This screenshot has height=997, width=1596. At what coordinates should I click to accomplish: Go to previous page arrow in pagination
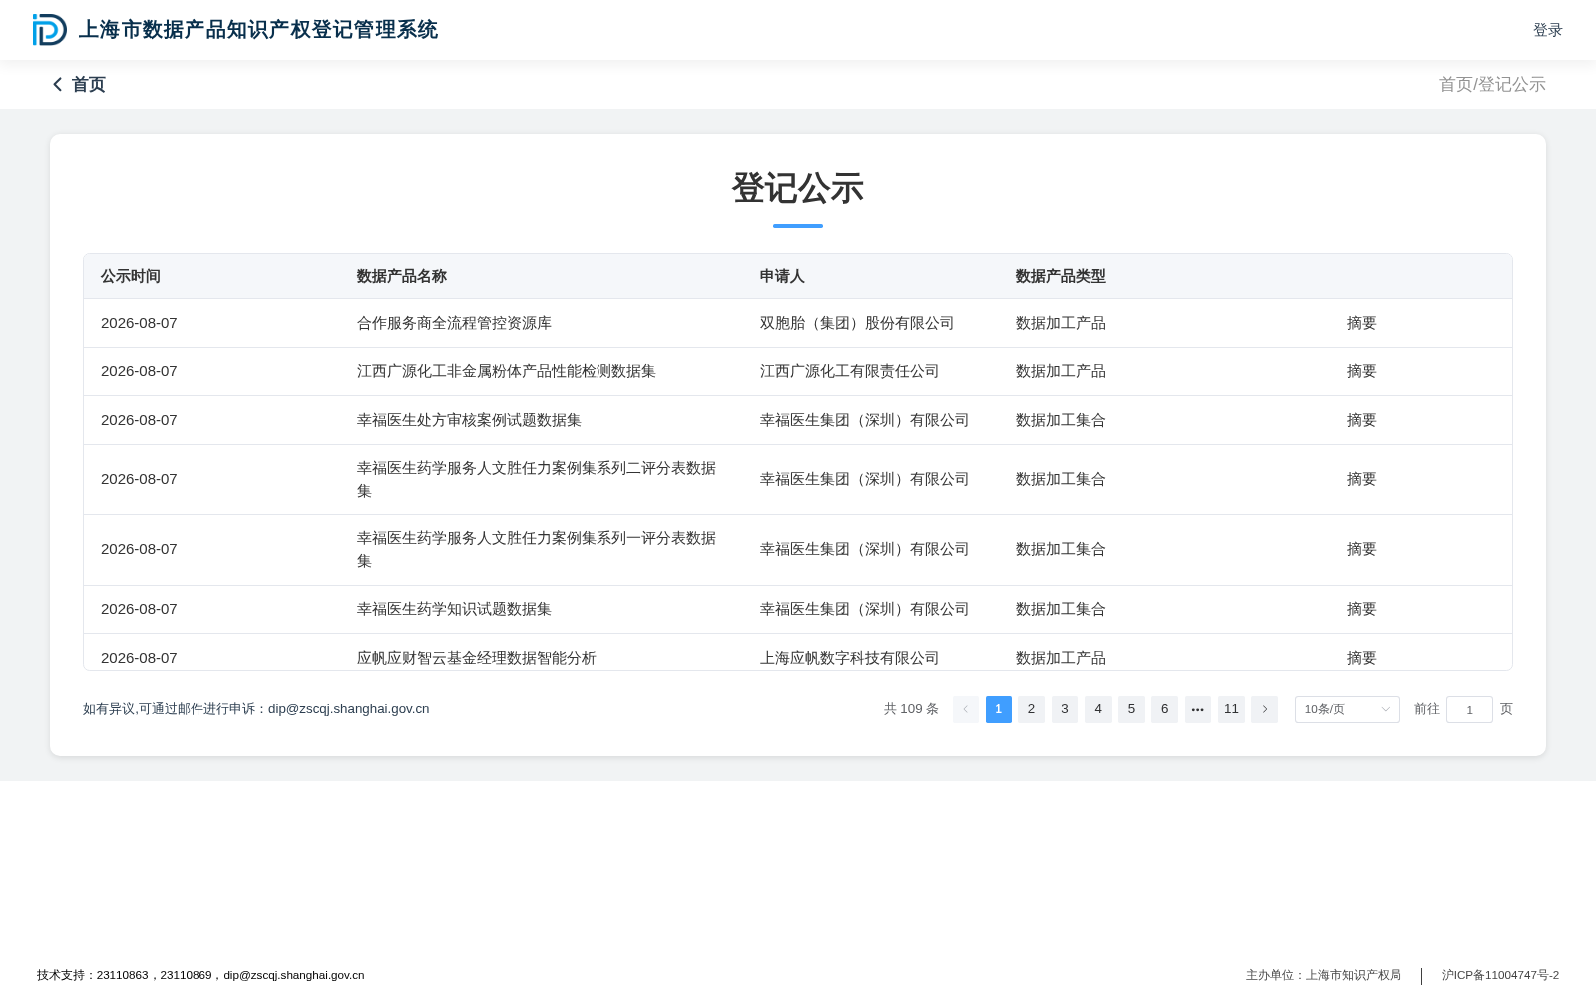tap(966, 709)
